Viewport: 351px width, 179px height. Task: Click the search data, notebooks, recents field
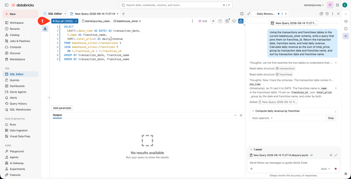point(175,5)
